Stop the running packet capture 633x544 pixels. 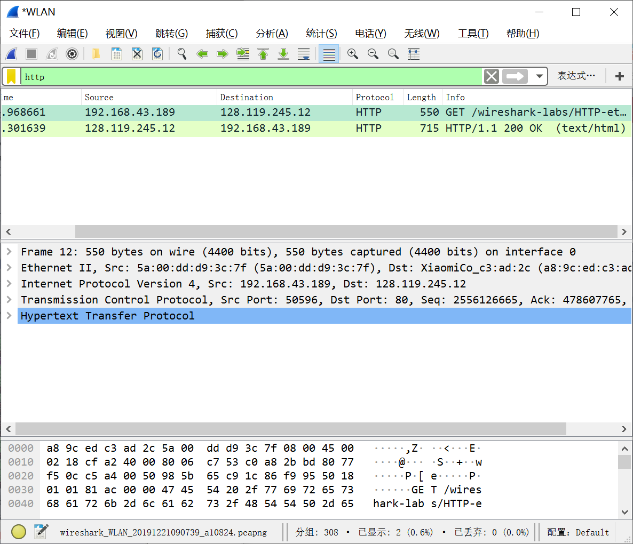(x=31, y=54)
